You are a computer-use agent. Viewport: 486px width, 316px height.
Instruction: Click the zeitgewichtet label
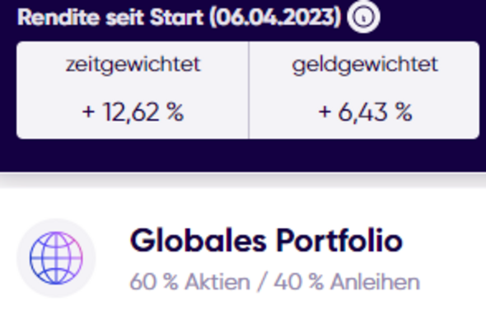(133, 65)
